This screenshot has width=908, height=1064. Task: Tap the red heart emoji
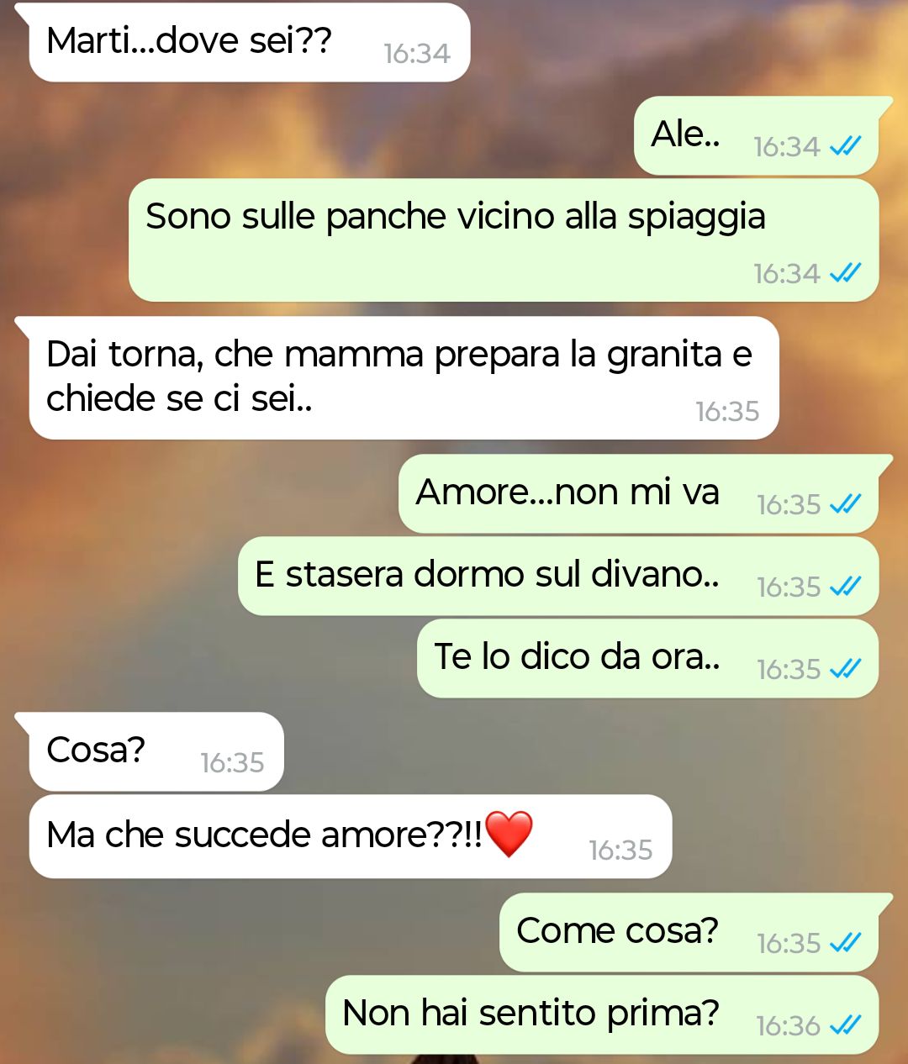(x=509, y=834)
